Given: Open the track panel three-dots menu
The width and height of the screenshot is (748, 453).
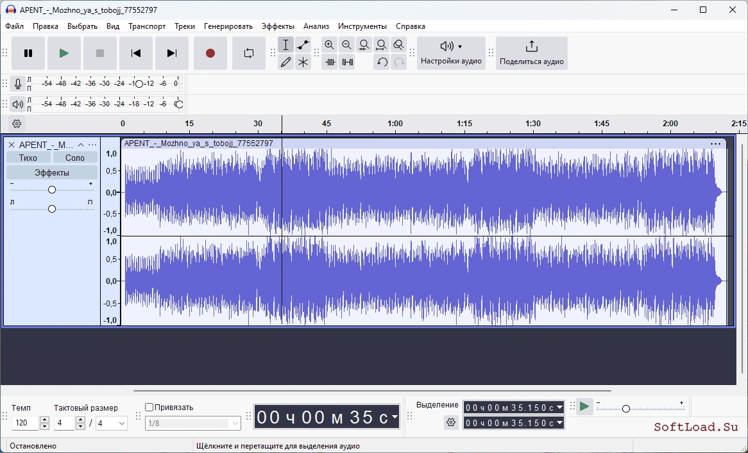Looking at the screenshot, I should (92, 145).
